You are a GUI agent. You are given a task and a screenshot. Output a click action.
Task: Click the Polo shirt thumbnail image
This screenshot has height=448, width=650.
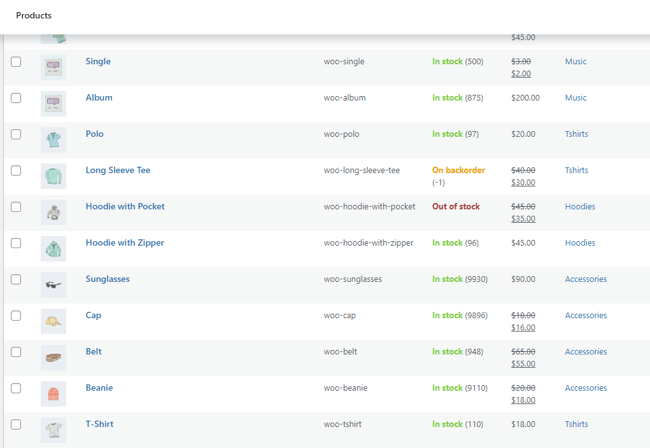point(53,140)
